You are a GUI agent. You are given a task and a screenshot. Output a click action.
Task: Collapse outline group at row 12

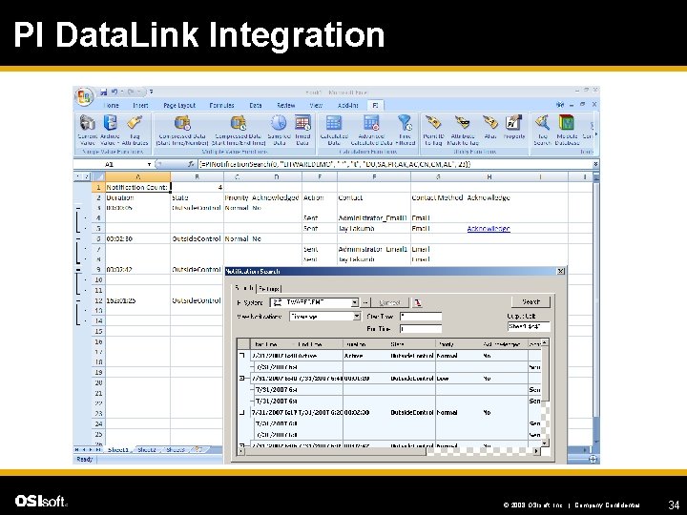click(x=78, y=300)
